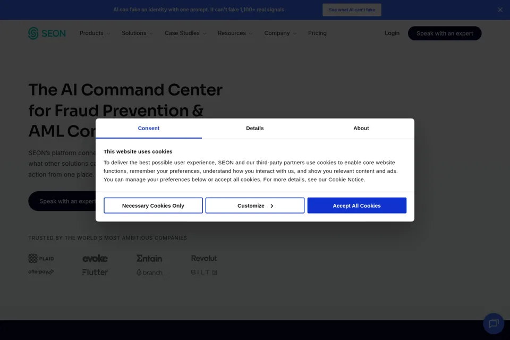
Task: Select the Consent tab
Action: pos(149,128)
